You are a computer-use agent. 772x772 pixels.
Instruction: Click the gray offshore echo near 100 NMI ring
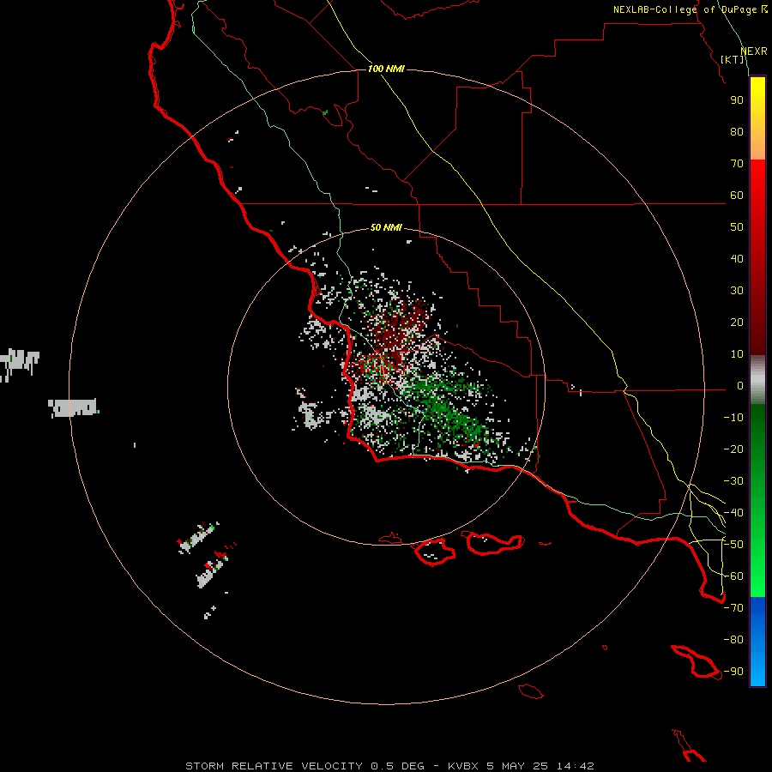74,407
